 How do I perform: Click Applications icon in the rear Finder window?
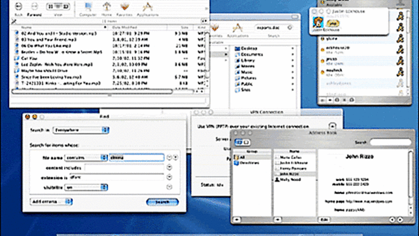click(238, 28)
